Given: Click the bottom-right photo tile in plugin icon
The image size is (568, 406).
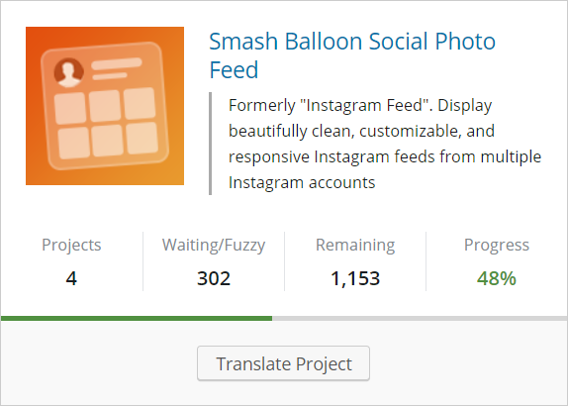Looking at the screenshot, I should tap(142, 138).
